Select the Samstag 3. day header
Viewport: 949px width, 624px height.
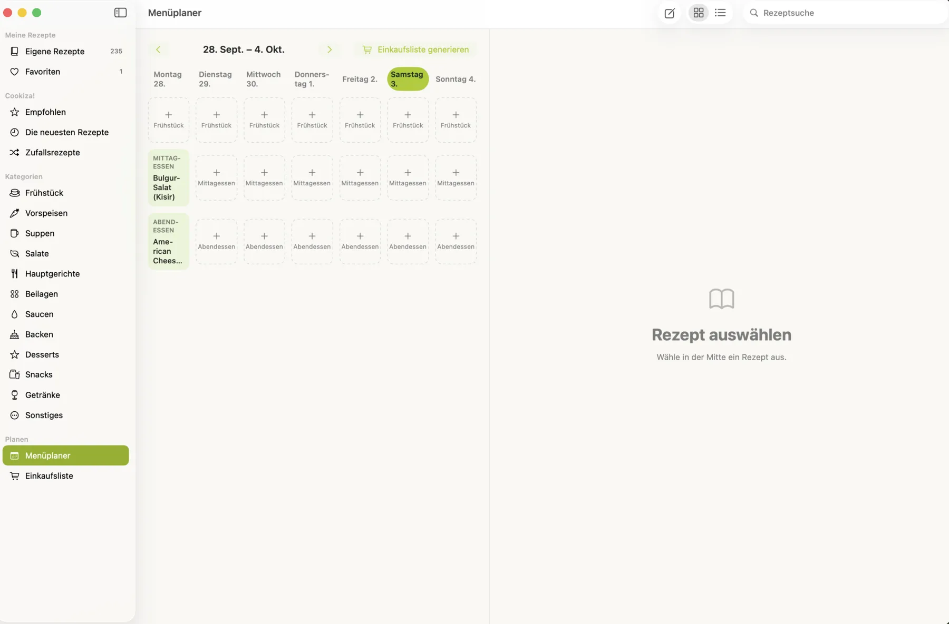tap(408, 79)
